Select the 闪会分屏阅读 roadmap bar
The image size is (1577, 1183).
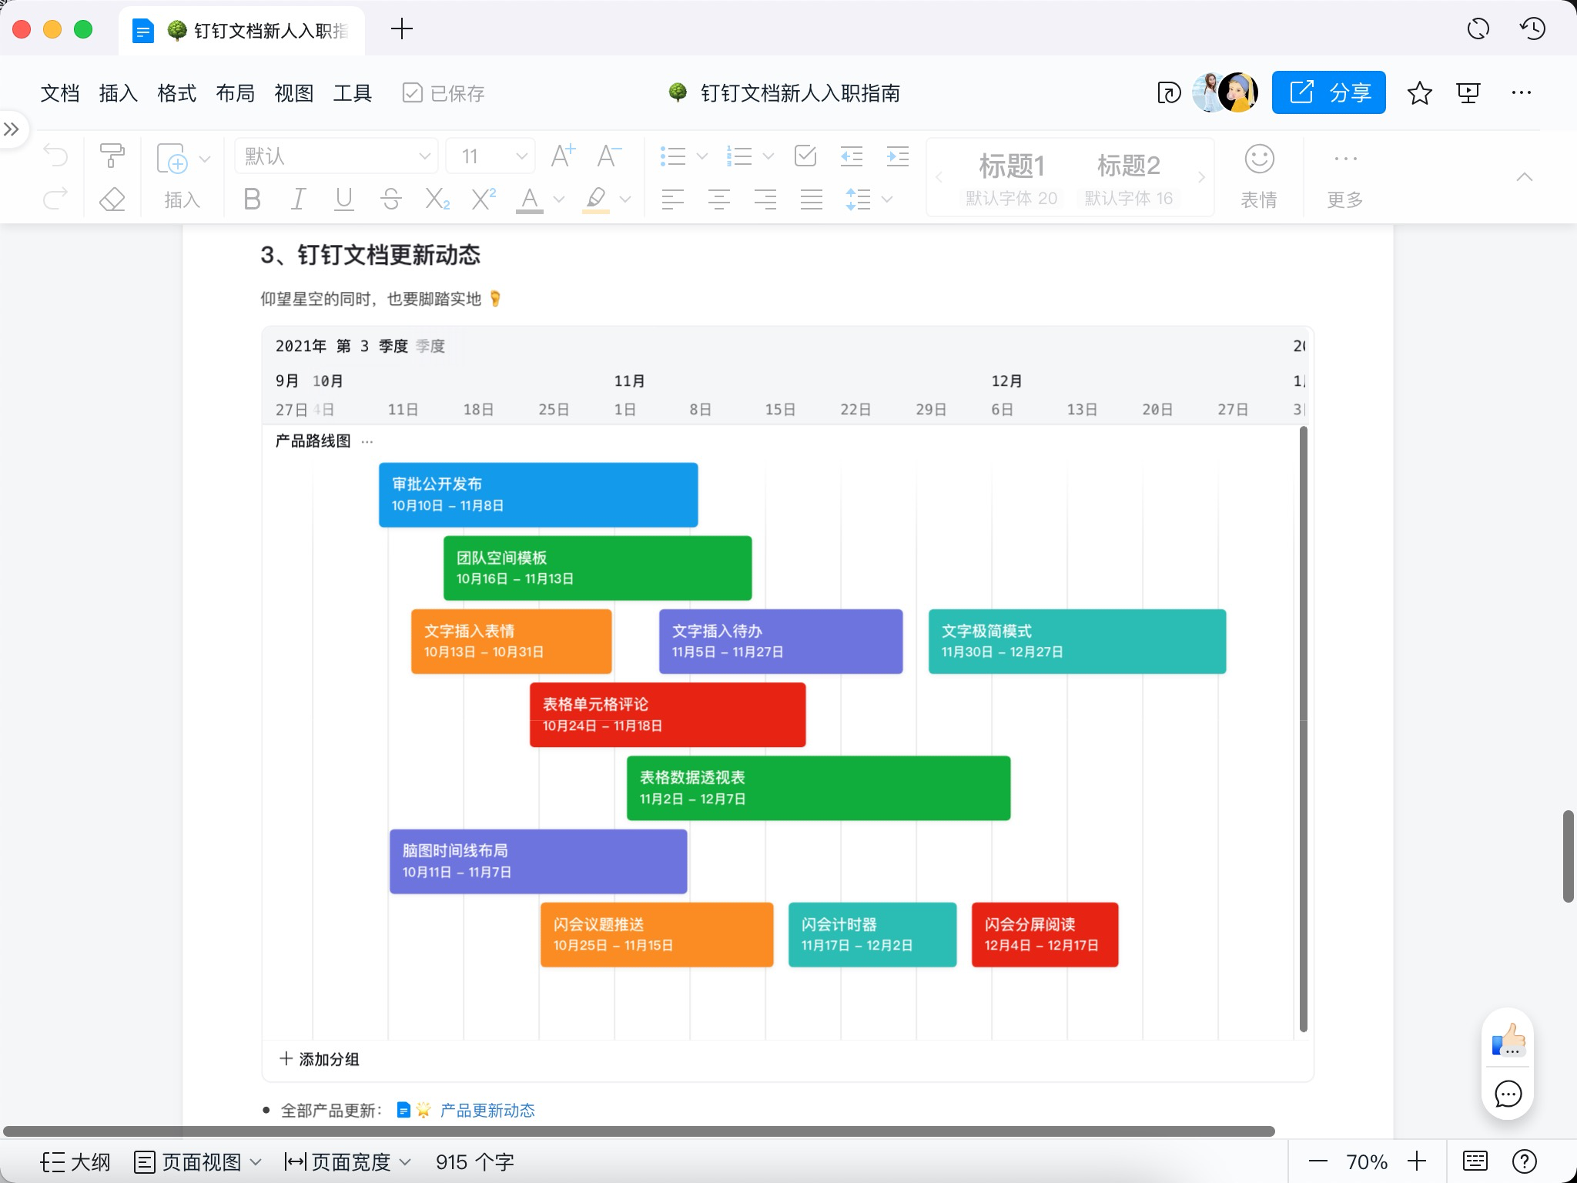coord(1045,934)
